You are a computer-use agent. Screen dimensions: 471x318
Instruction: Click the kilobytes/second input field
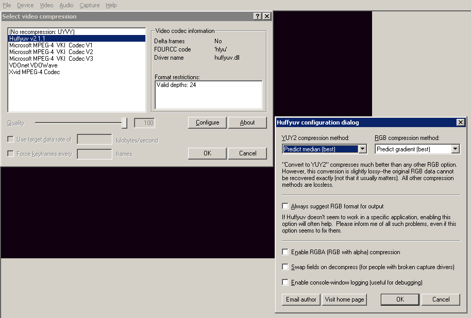(x=94, y=139)
